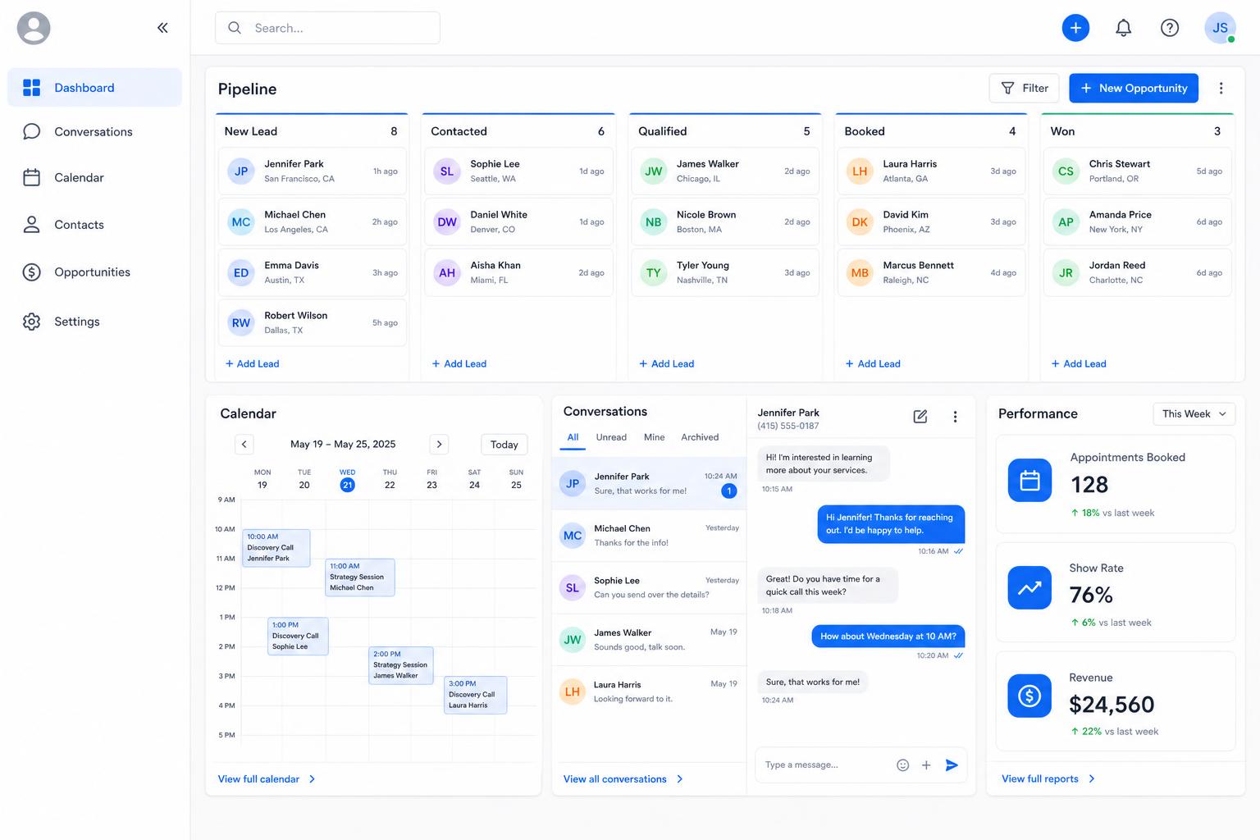Switch to the All conversations tab
The image size is (1260, 840).
(x=573, y=437)
